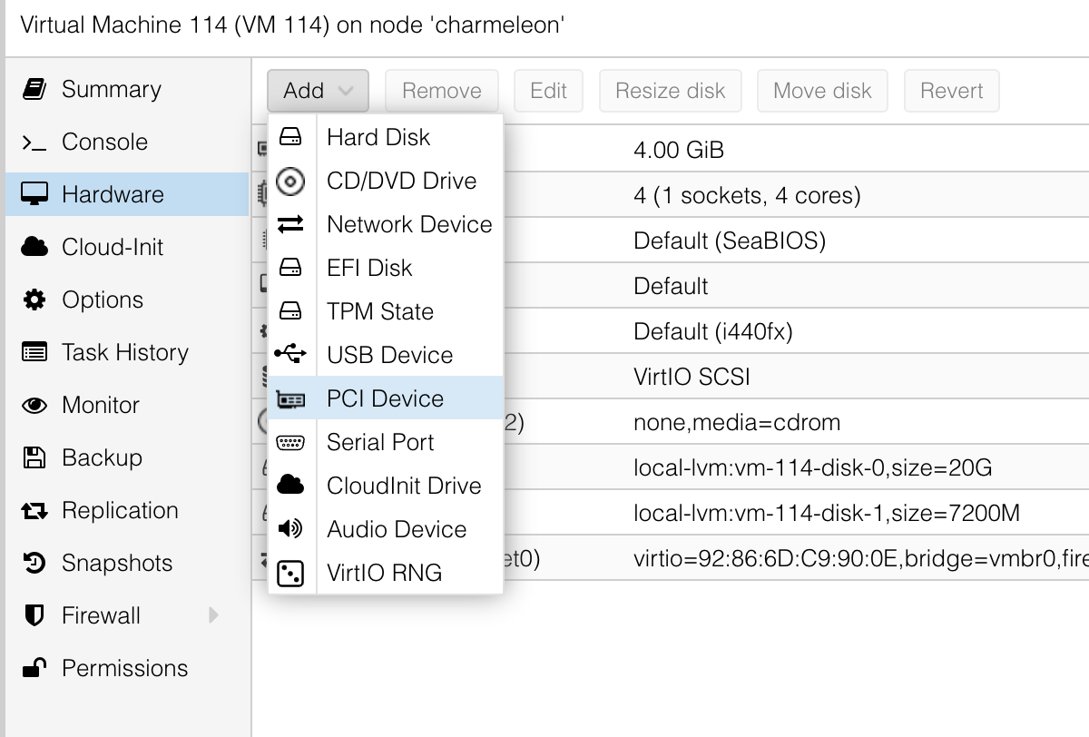
Task: Click the VirtIO RNG dice icon
Action: [x=290, y=573]
